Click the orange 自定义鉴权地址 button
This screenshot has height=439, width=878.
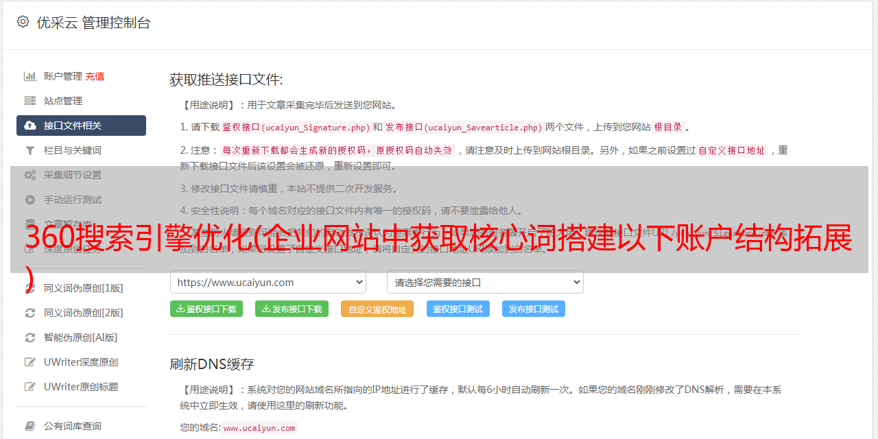(377, 309)
